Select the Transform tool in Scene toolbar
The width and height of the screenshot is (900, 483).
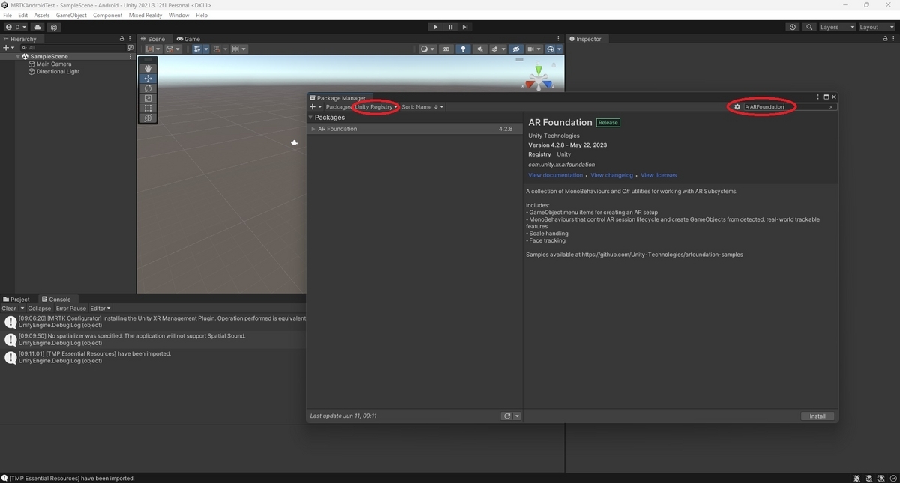[148, 118]
